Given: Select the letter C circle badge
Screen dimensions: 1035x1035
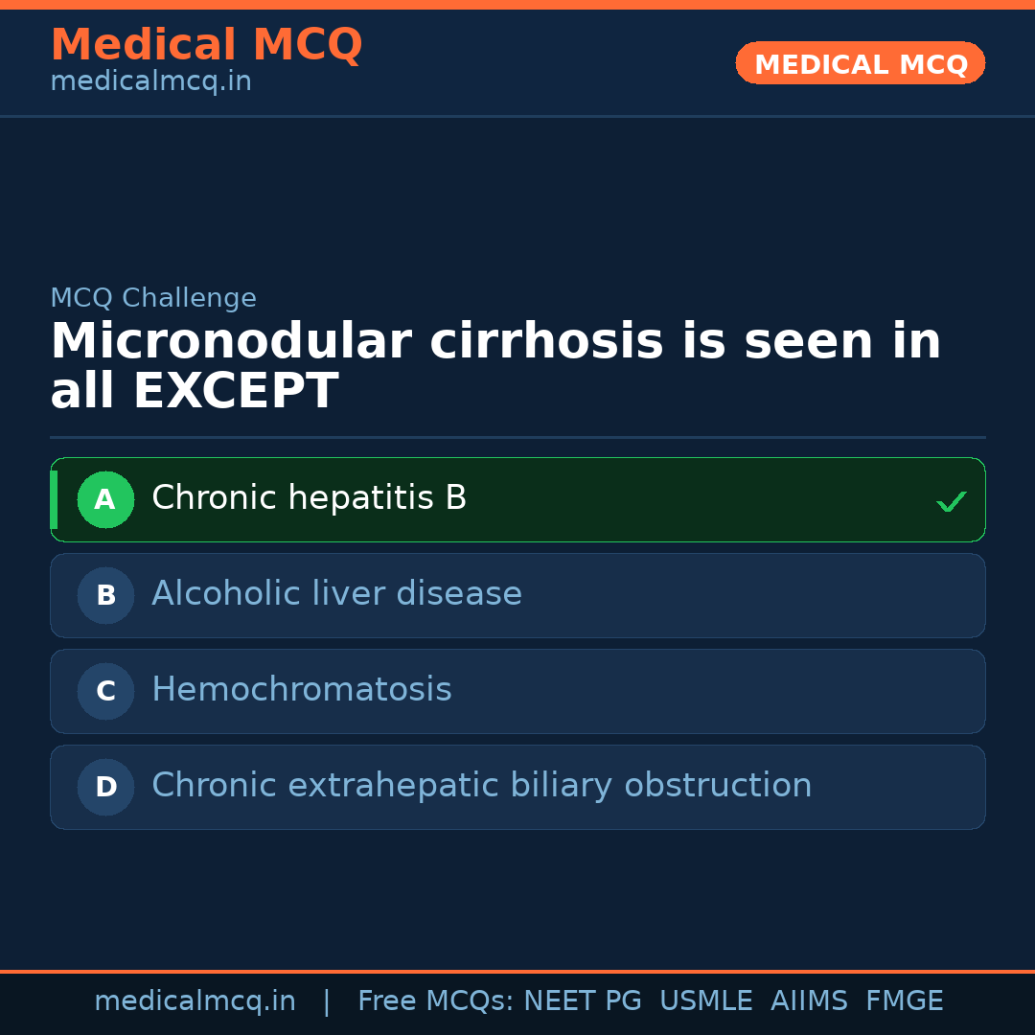Looking at the screenshot, I should [x=105, y=691].
